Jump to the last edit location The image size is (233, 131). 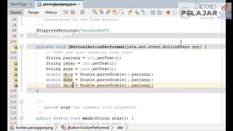[x=66, y=12]
